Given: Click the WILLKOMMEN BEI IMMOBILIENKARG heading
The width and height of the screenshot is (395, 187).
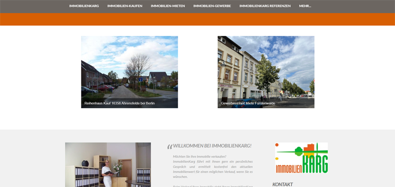Looking at the screenshot, I should point(212,146).
